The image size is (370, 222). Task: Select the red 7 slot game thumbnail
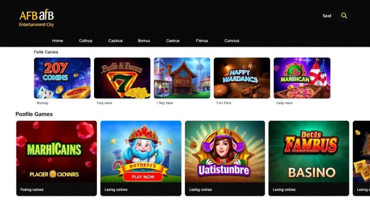coord(122,78)
